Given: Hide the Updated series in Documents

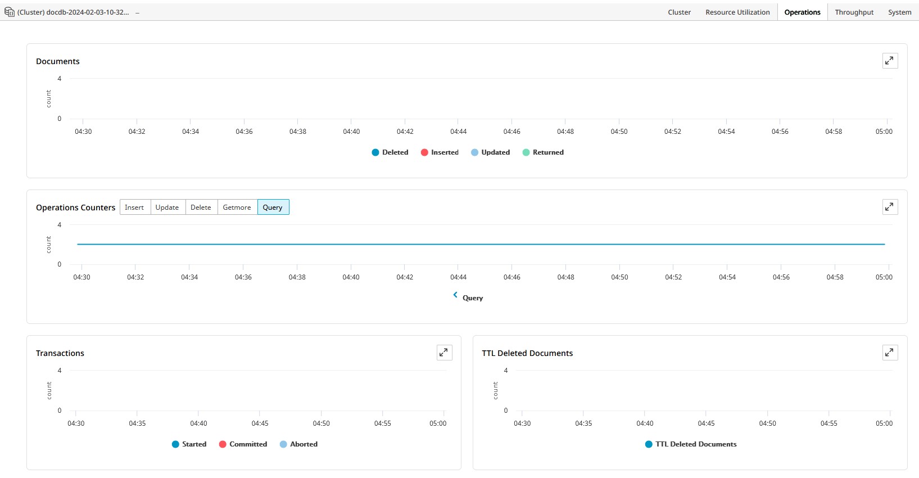Looking at the screenshot, I should (490, 152).
